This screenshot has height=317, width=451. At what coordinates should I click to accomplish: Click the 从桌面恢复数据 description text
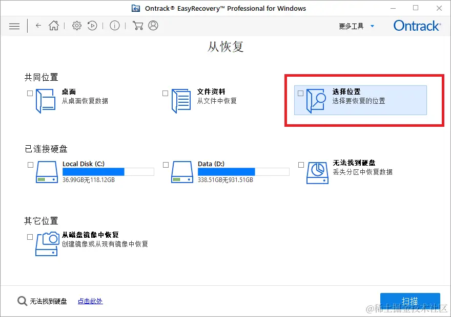click(85, 101)
